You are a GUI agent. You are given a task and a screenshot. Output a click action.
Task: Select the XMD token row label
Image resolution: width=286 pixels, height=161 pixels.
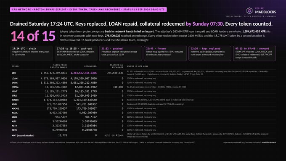14,104
